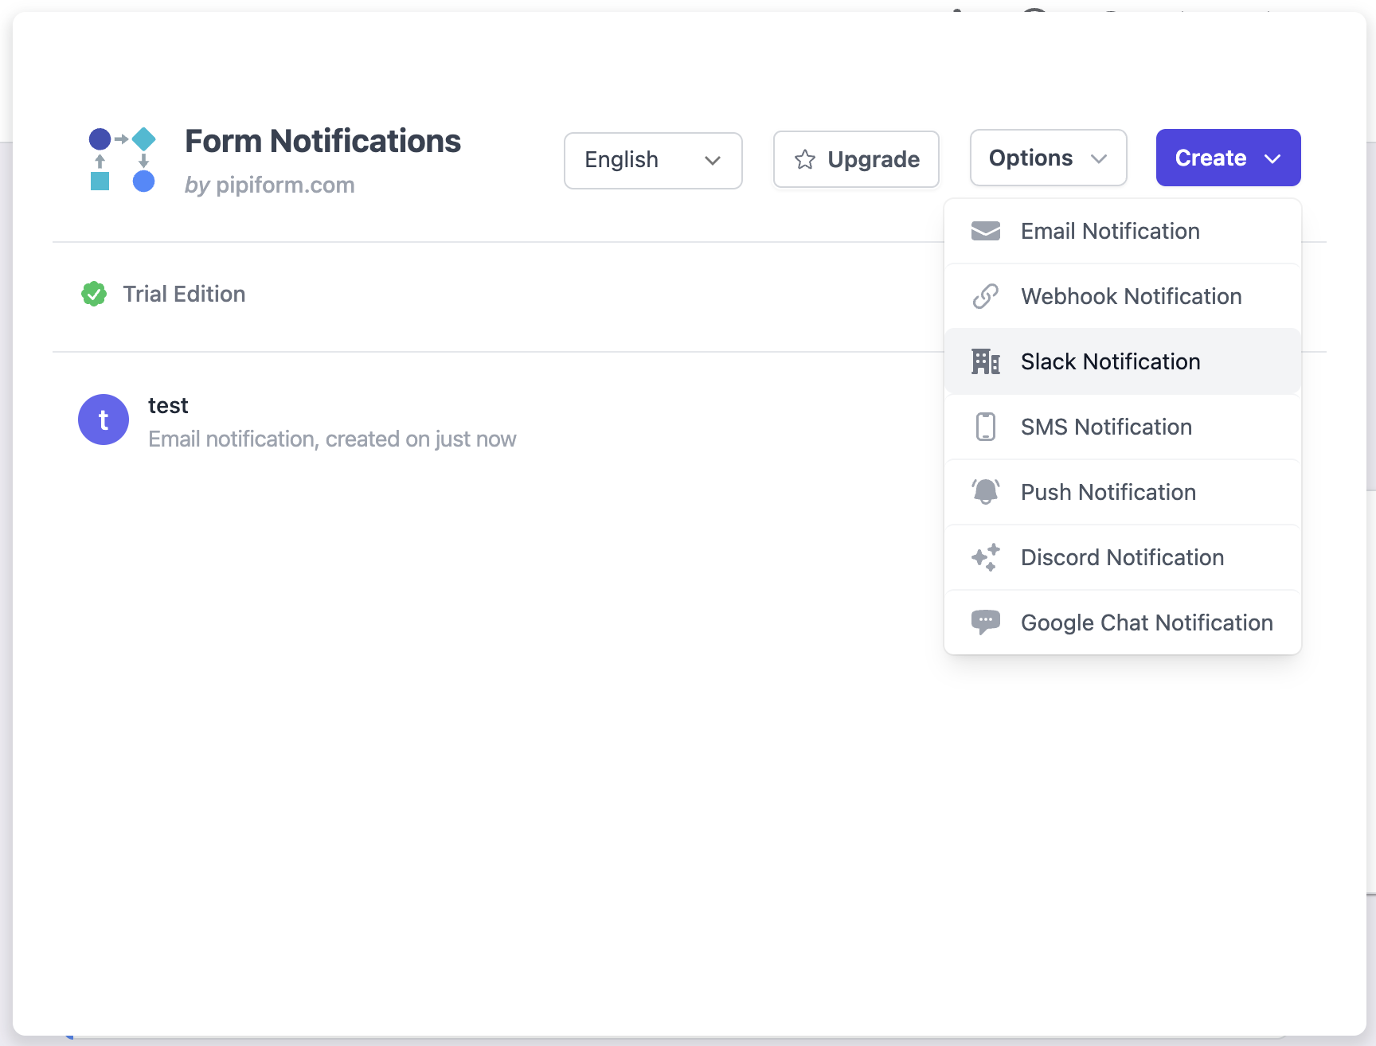
Task: Select the Push Notification bell icon
Action: [x=985, y=491]
